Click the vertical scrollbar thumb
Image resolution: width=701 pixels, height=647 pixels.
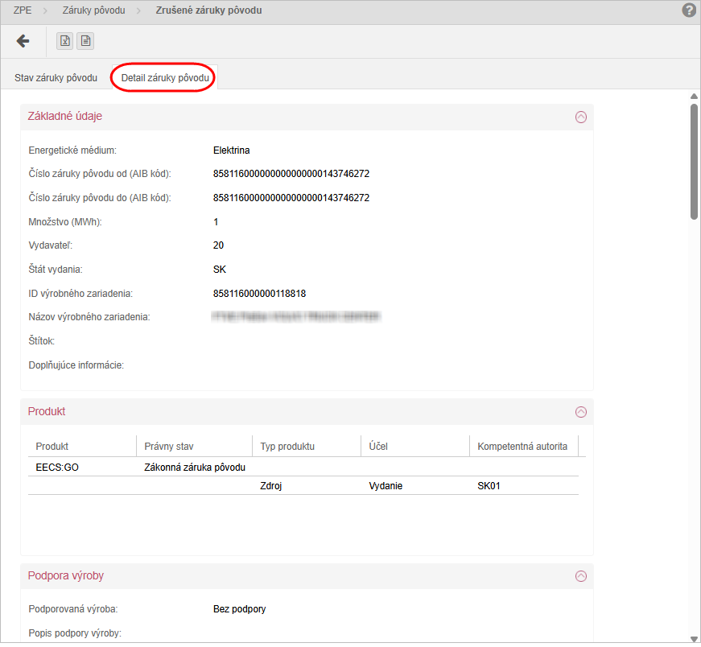(694, 161)
